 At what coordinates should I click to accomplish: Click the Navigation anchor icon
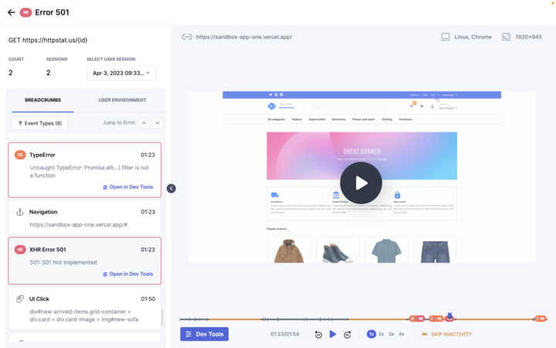pos(20,212)
